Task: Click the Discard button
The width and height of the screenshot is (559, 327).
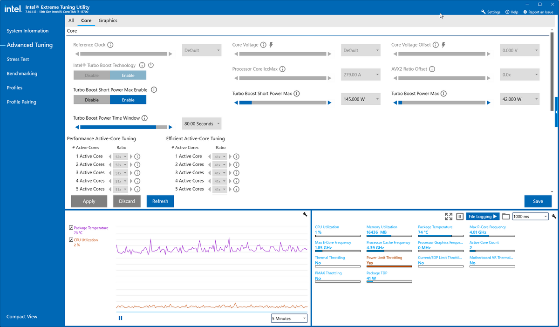Action: 127,201
